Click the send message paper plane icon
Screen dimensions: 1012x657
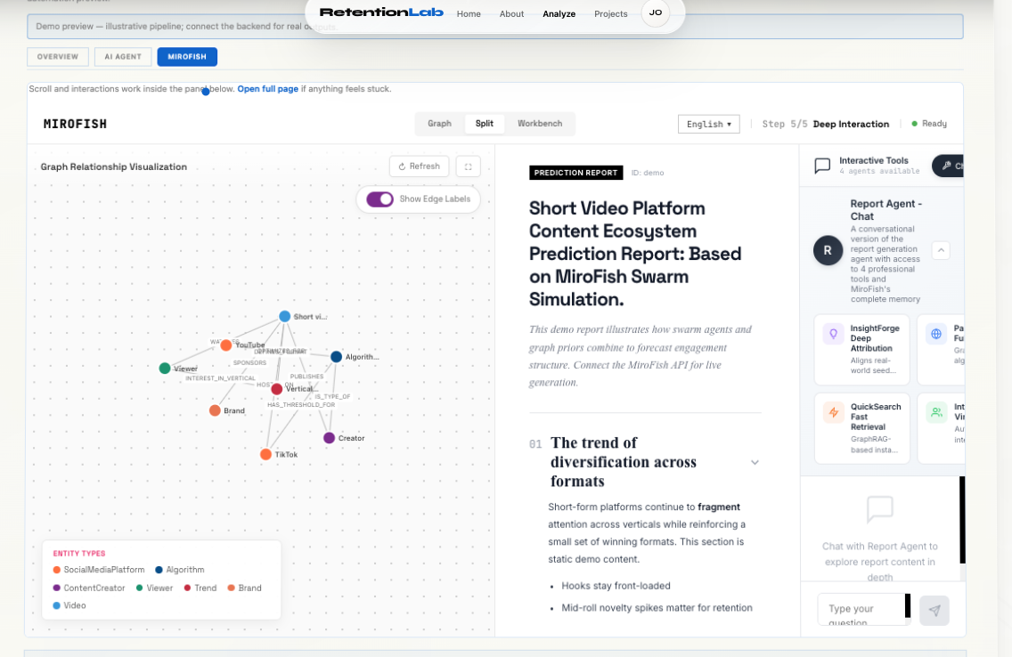tap(934, 611)
